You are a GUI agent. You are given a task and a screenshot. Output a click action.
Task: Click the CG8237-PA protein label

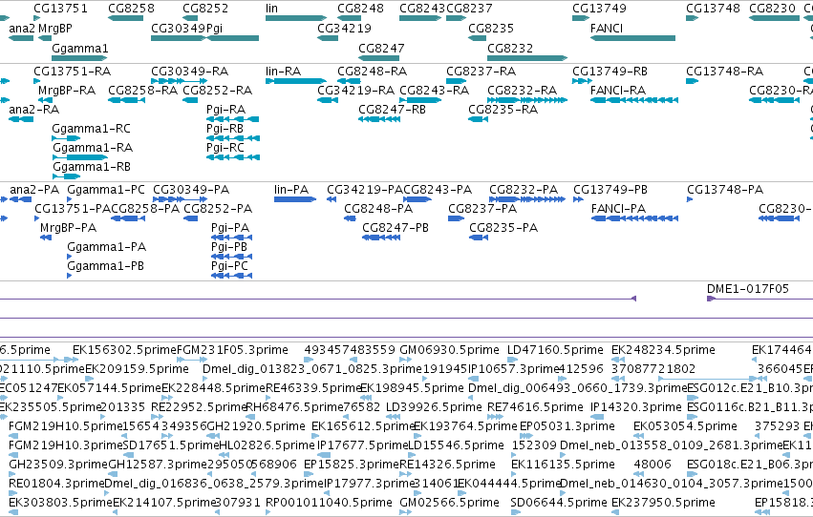tap(482, 209)
